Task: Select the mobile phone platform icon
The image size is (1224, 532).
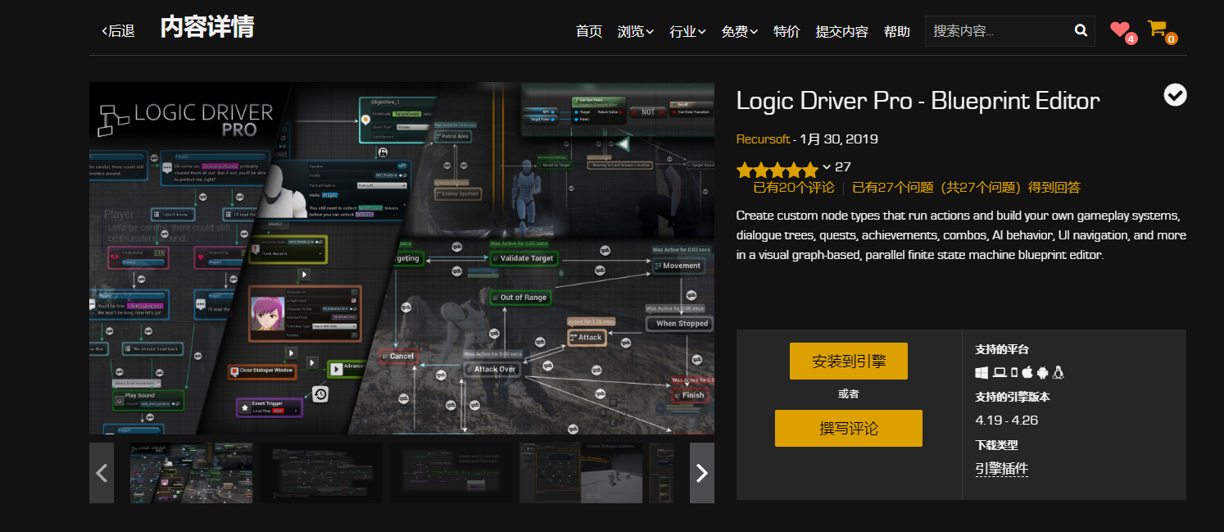Action: coord(1014,373)
